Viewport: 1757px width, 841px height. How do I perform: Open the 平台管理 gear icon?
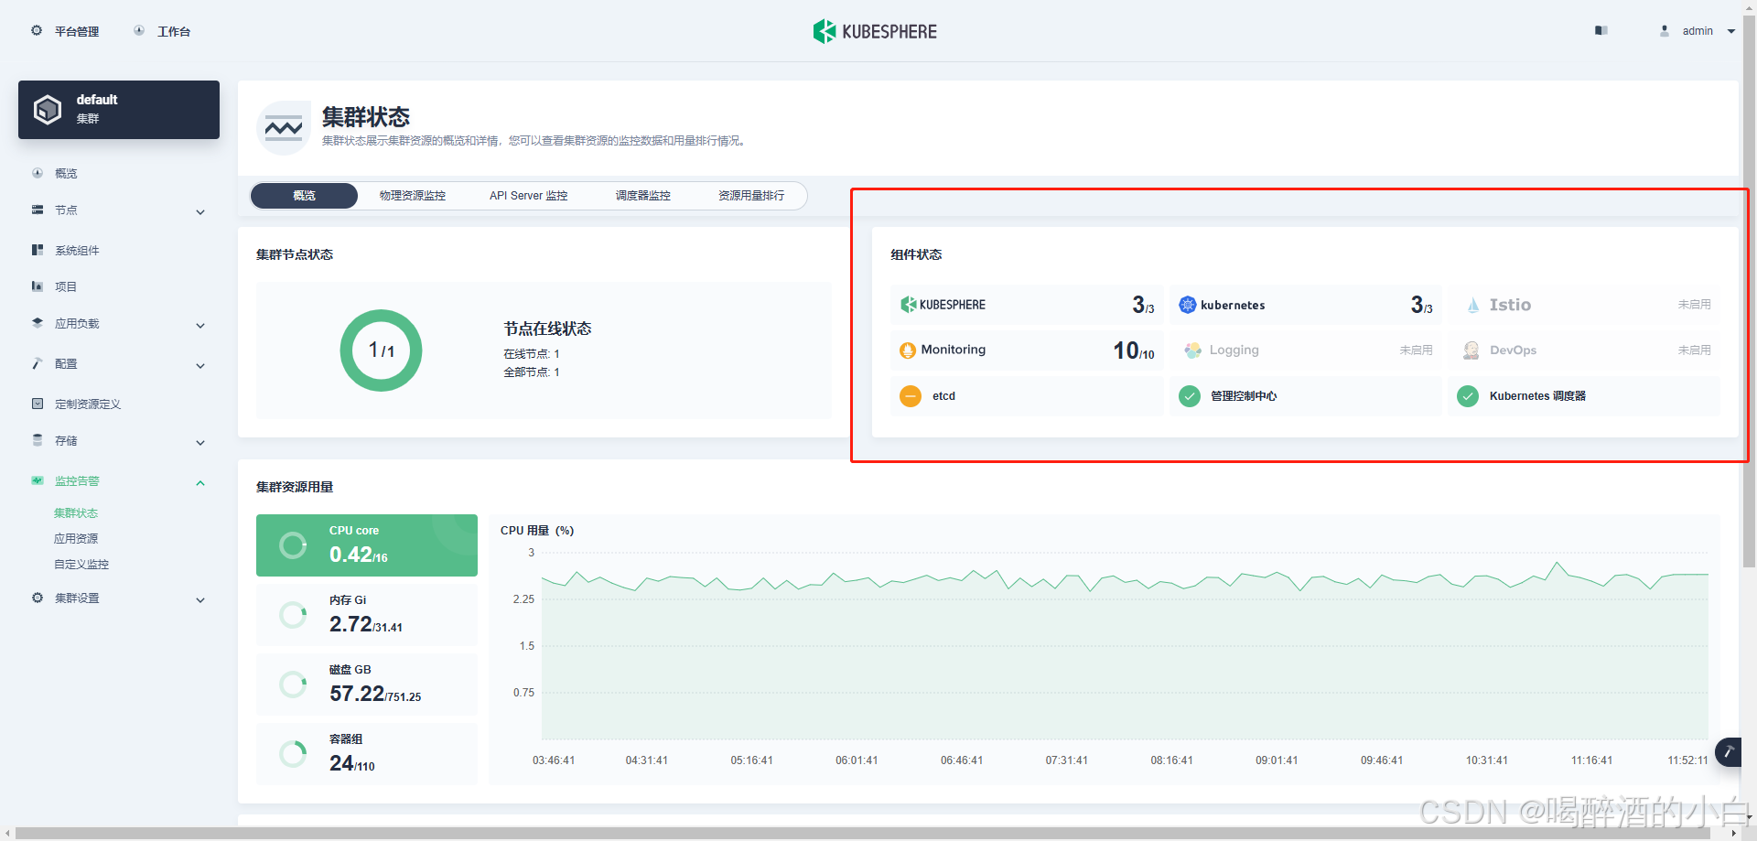(37, 30)
